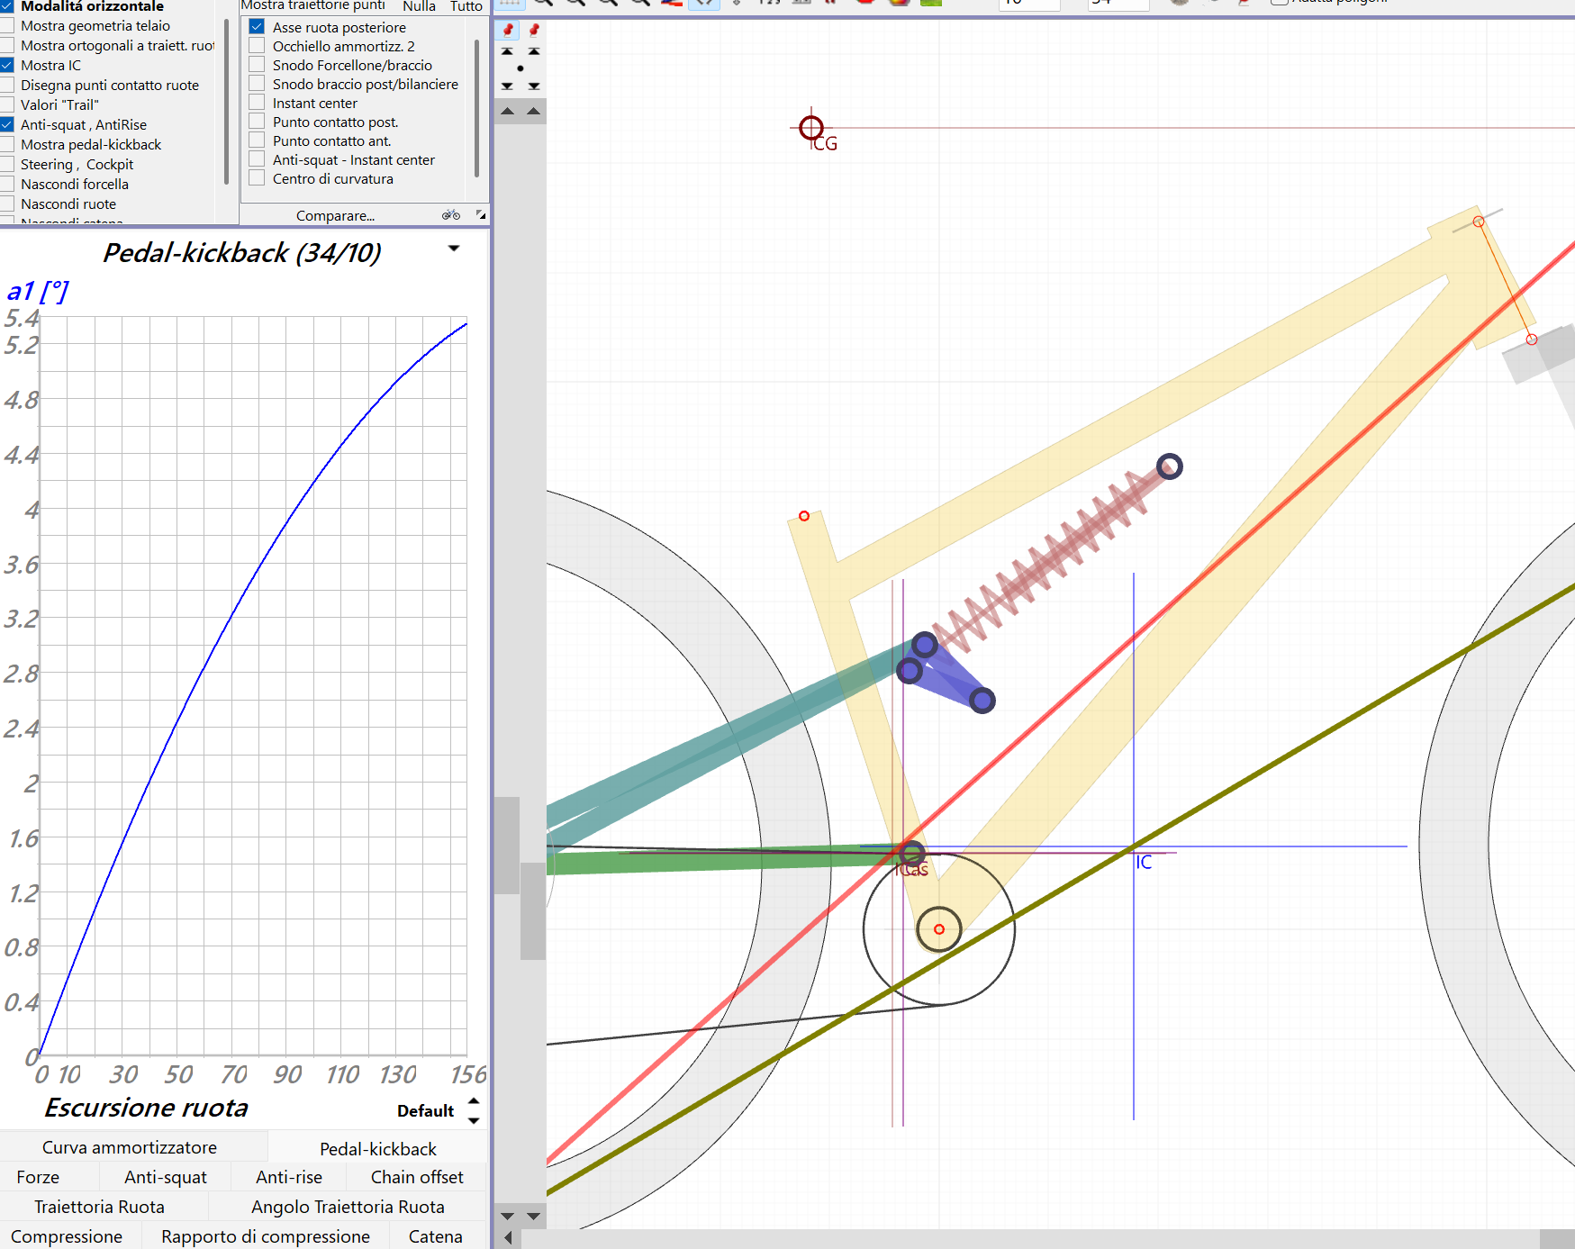The height and width of the screenshot is (1249, 1575).
Task: Open the Curva ammortizzatore tab
Action: point(130,1147)
